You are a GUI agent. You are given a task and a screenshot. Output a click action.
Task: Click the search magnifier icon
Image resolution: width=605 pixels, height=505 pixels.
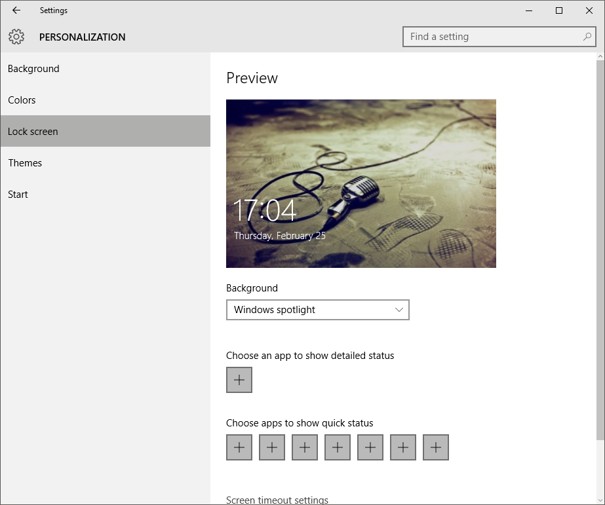587,37
